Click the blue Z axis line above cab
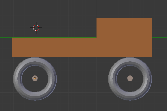This screenshot has width=167, height=111. click(124, 9)
